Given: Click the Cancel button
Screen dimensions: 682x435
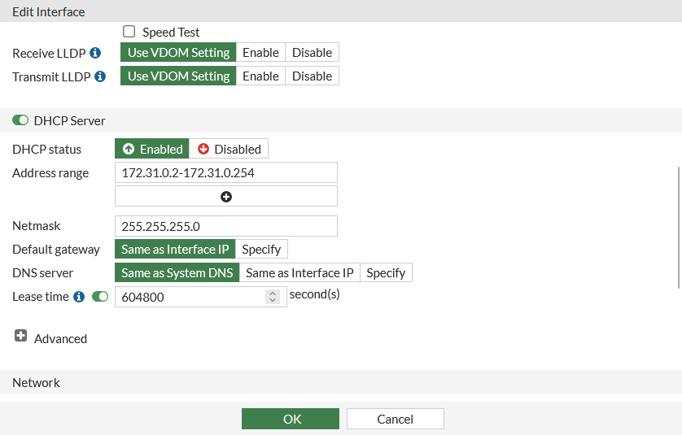Looking at the screenshot, I should tap(395, 419).
